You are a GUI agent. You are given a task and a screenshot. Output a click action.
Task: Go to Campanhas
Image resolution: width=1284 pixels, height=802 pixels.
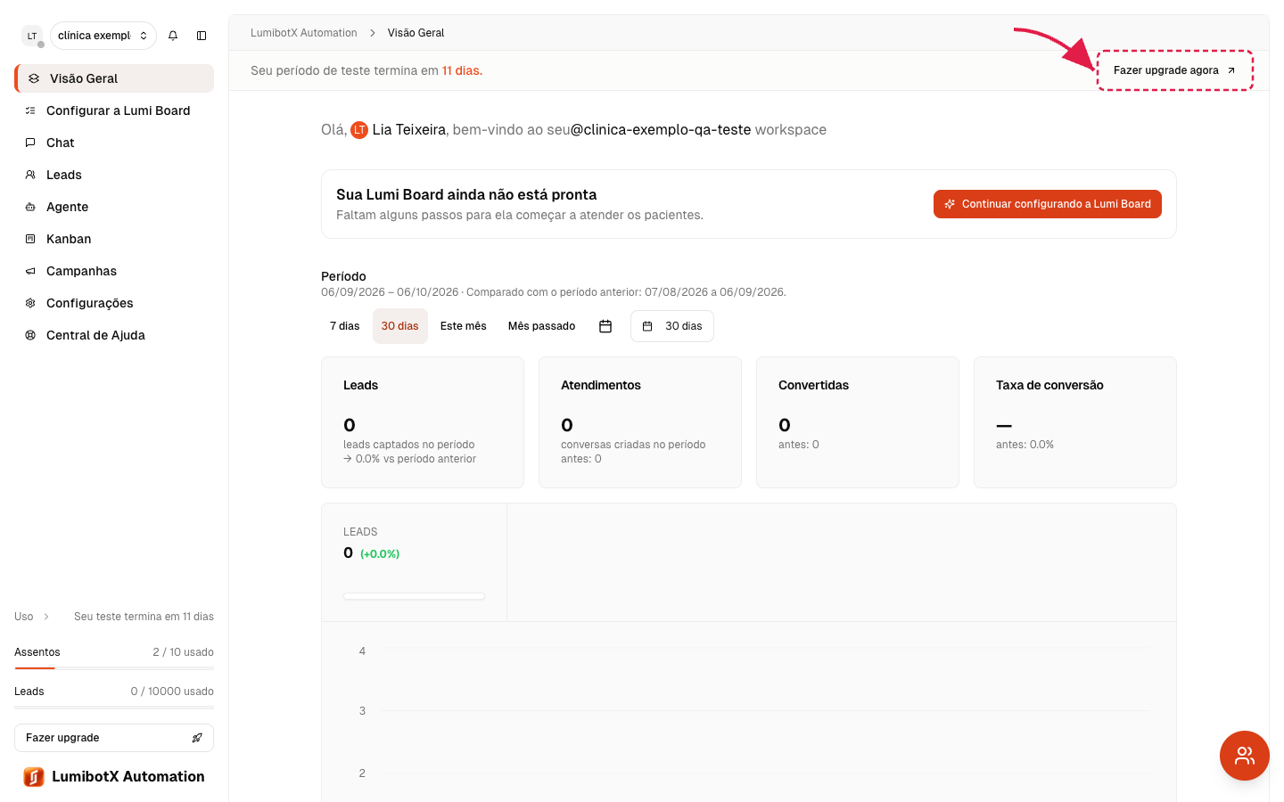point(114,271)
